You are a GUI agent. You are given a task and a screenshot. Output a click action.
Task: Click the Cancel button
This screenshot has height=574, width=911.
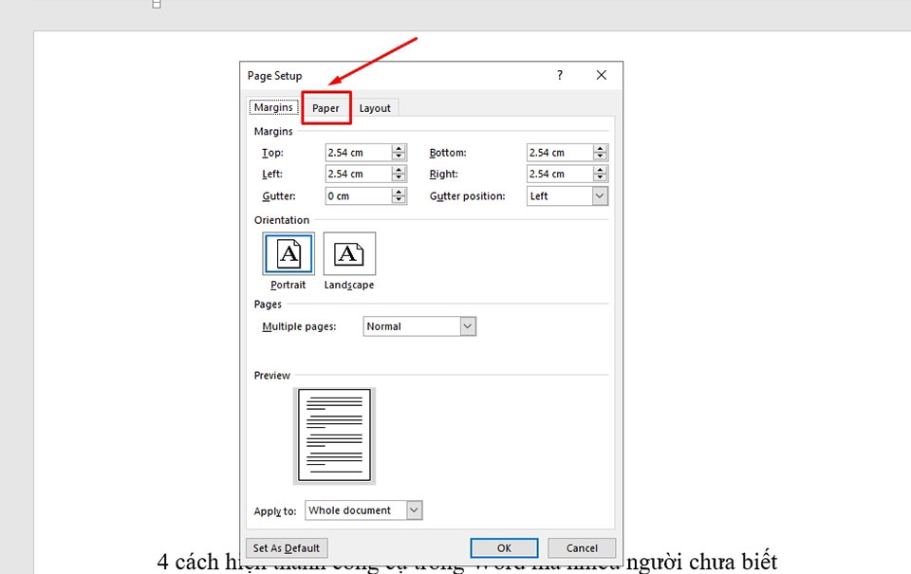[x=582, y=547]
